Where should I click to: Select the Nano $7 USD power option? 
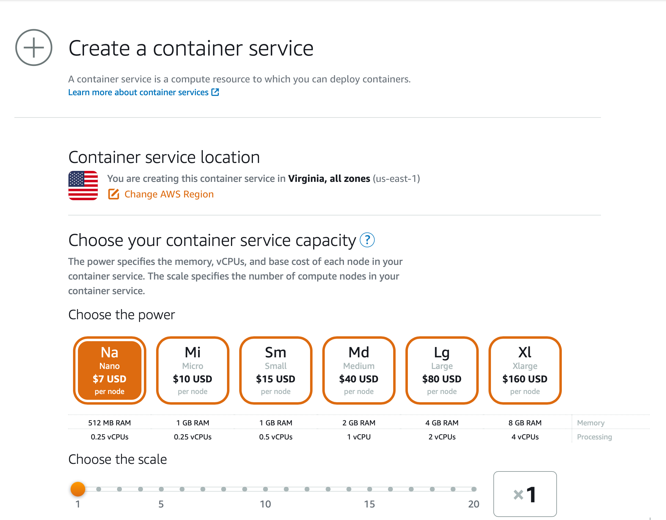click(x=110, y=370)
